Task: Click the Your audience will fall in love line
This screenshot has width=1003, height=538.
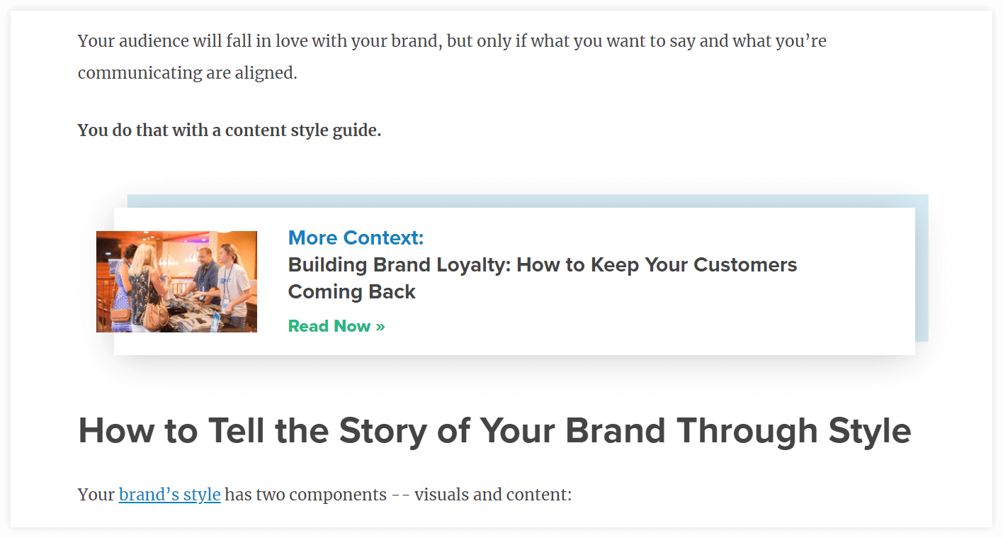Action: (452, 41)
